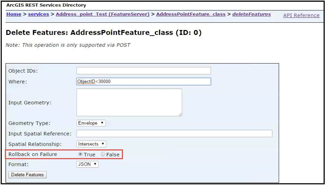Click the 'Delete Features: AddressPointFeature_class (ID: 0)' heading
The width and height of the screenshot is (325, 185).
point(104,32)
